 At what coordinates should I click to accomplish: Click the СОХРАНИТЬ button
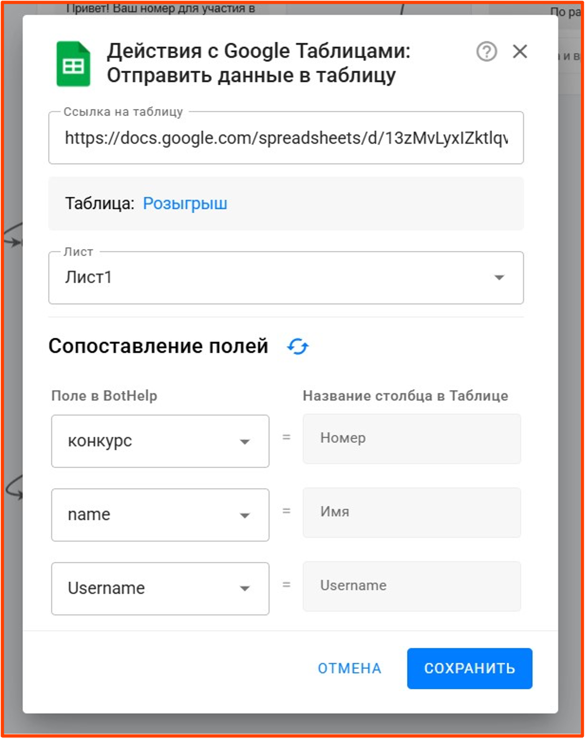(470, 669)
